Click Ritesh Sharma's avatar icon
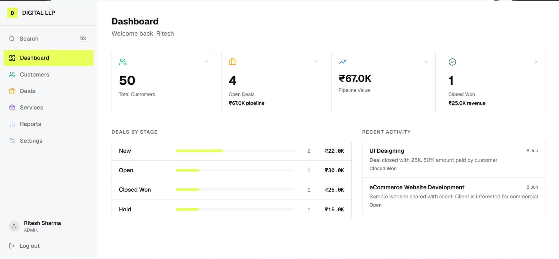 (x=14, y=227)
